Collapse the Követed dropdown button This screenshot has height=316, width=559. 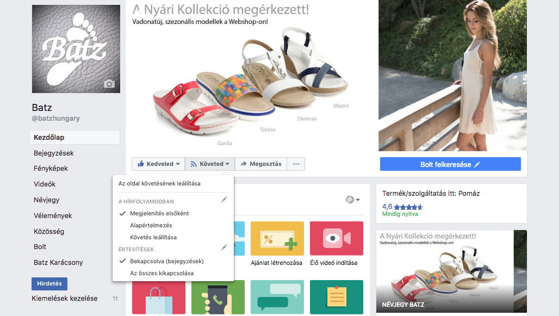[x=210, y=164]
